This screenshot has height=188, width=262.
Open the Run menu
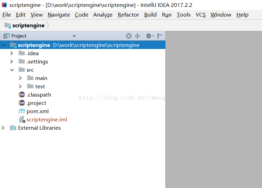(167, 15)
